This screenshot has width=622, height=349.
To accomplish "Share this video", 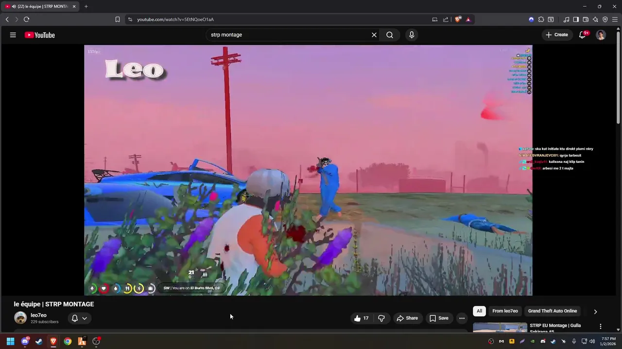I will [407, 318].
